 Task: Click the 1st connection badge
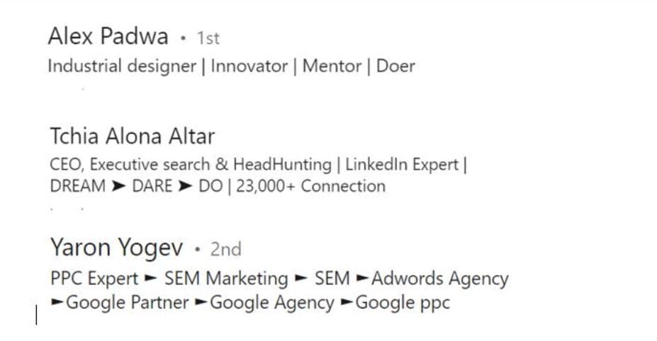[x=208, y=38]
